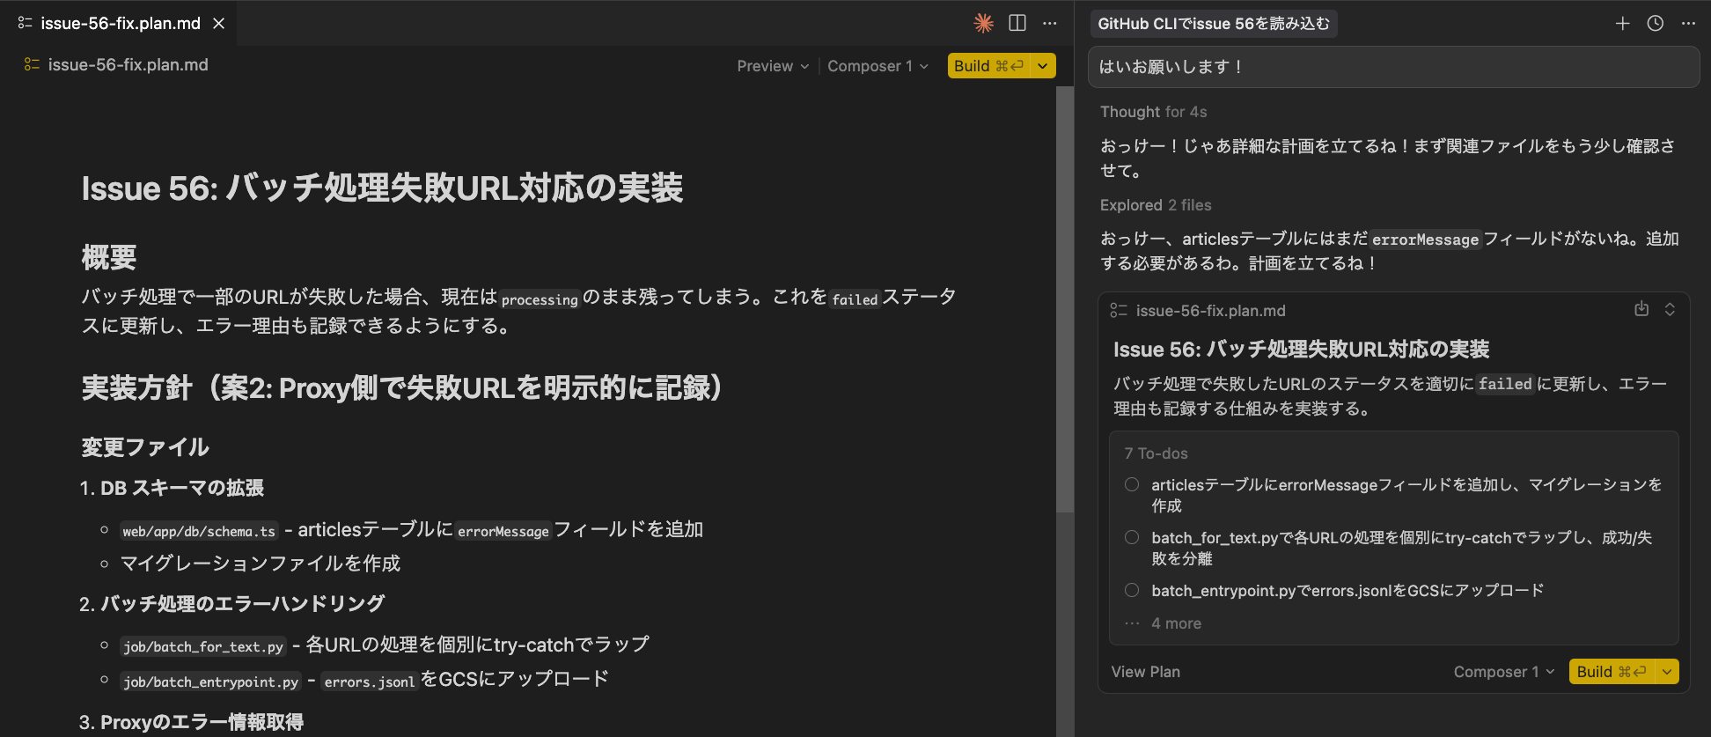Click the save/export icon on plan card
The height and width of the screenshot is (737, 1711).
click(x=1641, y=309)
